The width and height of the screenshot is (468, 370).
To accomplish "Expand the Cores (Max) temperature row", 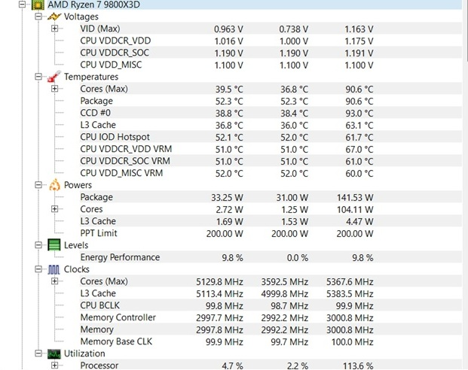I will click(54, 89).
